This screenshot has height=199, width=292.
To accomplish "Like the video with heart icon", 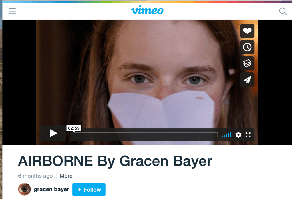I will coord(247,31).
